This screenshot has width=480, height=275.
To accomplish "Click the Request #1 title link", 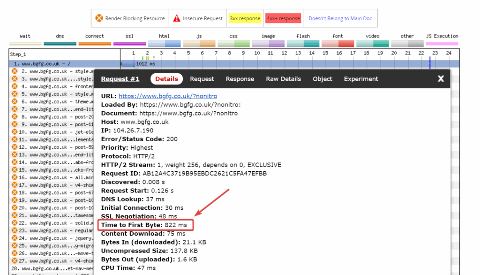I will click(x=120, y=79).
